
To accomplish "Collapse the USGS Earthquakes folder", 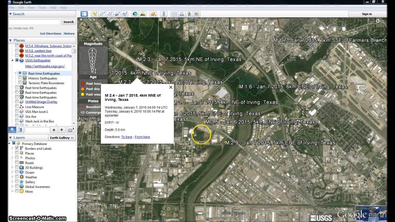I will [x=13, y=60].
